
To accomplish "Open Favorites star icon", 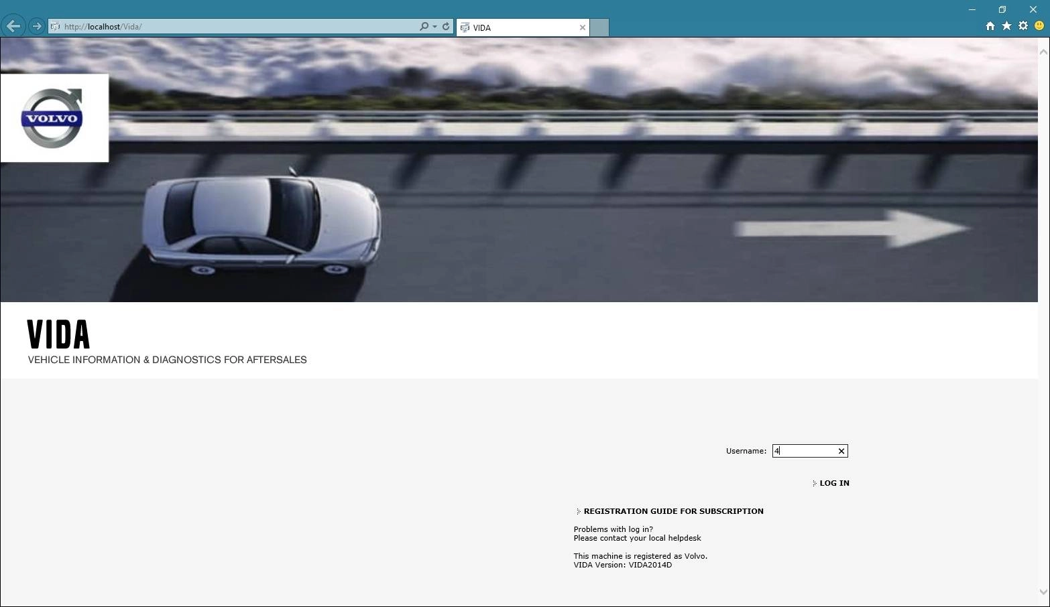I will coord(1006,26).
